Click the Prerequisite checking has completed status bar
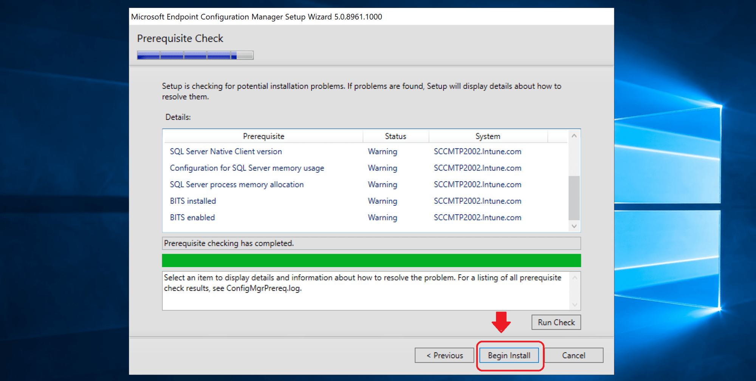The width and height of the screenshot is (756, 381). coord(371,243)
